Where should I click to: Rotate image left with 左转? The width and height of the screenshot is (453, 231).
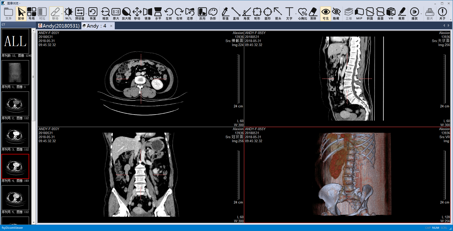168,14
